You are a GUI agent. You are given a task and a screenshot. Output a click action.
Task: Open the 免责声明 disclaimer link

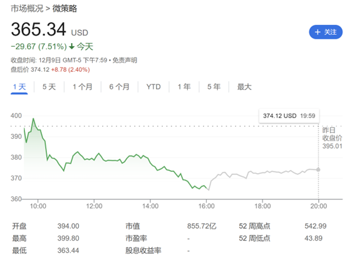[x=125, y=60]
